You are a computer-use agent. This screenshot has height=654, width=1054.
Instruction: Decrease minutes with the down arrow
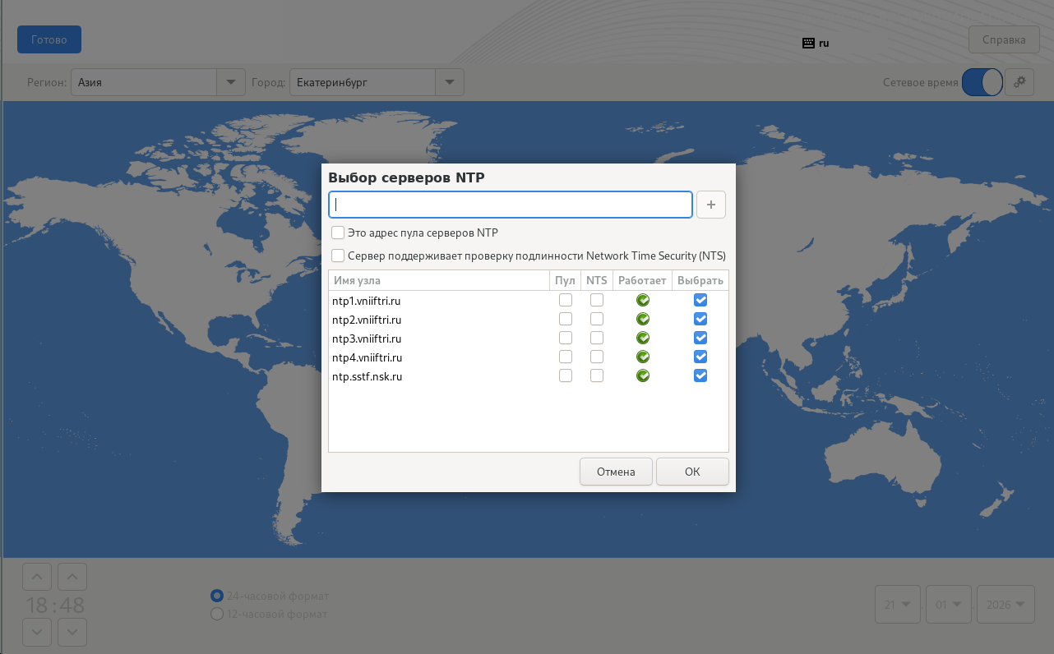pos(72,632)
